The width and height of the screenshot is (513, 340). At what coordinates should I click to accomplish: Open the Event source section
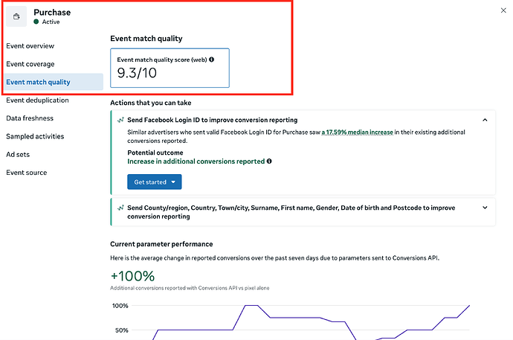point(27,173)
